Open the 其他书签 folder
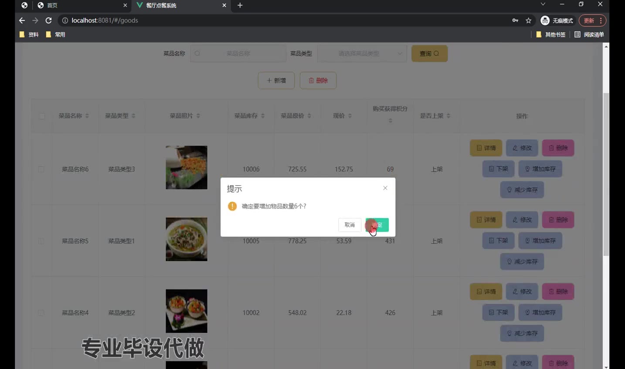The height and width of the screenshot is (369, 625). [x=550, y=34]
